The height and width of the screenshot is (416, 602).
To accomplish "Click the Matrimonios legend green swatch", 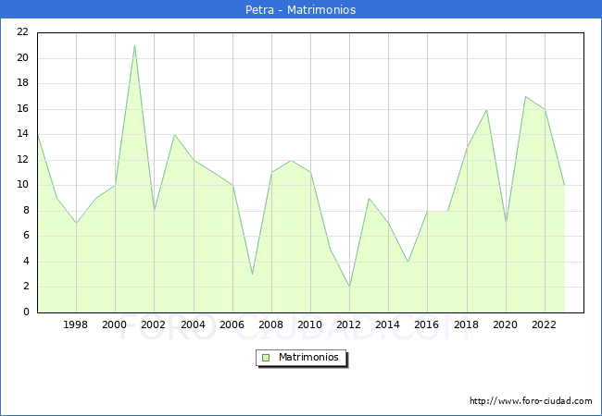I will click(266, 358).
